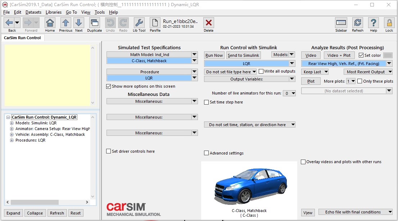Uncheck the Set color checkbox

[x=361, y=55]
